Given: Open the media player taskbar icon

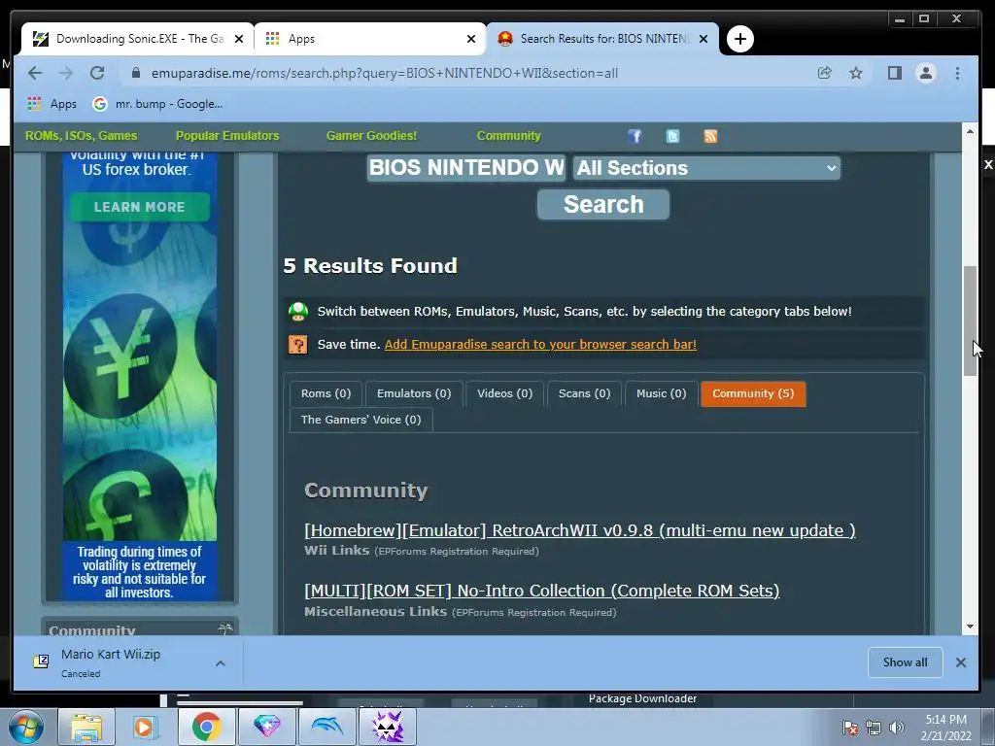Looking at the screenshot, I should [x=146, y=727].
